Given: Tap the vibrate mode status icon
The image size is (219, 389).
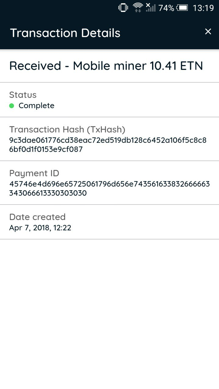Looking at the screenshot, I should pos(123,8).
